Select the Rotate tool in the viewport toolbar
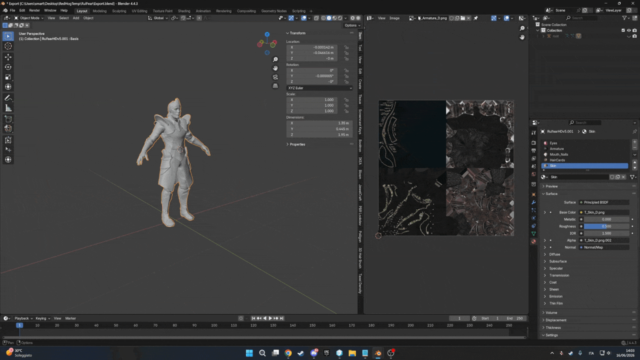This screenshot has width=640, height=360. pyautogui.click(x=8, y=67)
